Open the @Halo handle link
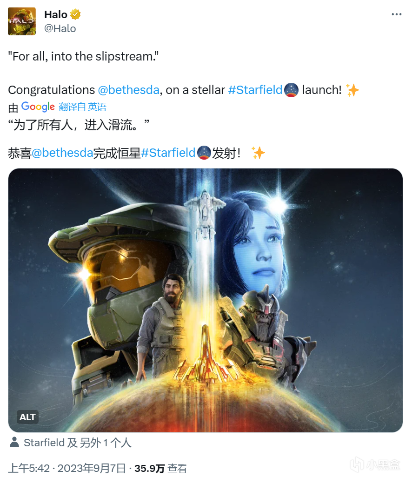Viewport: 412px width, 484px height. coord(60,28)
